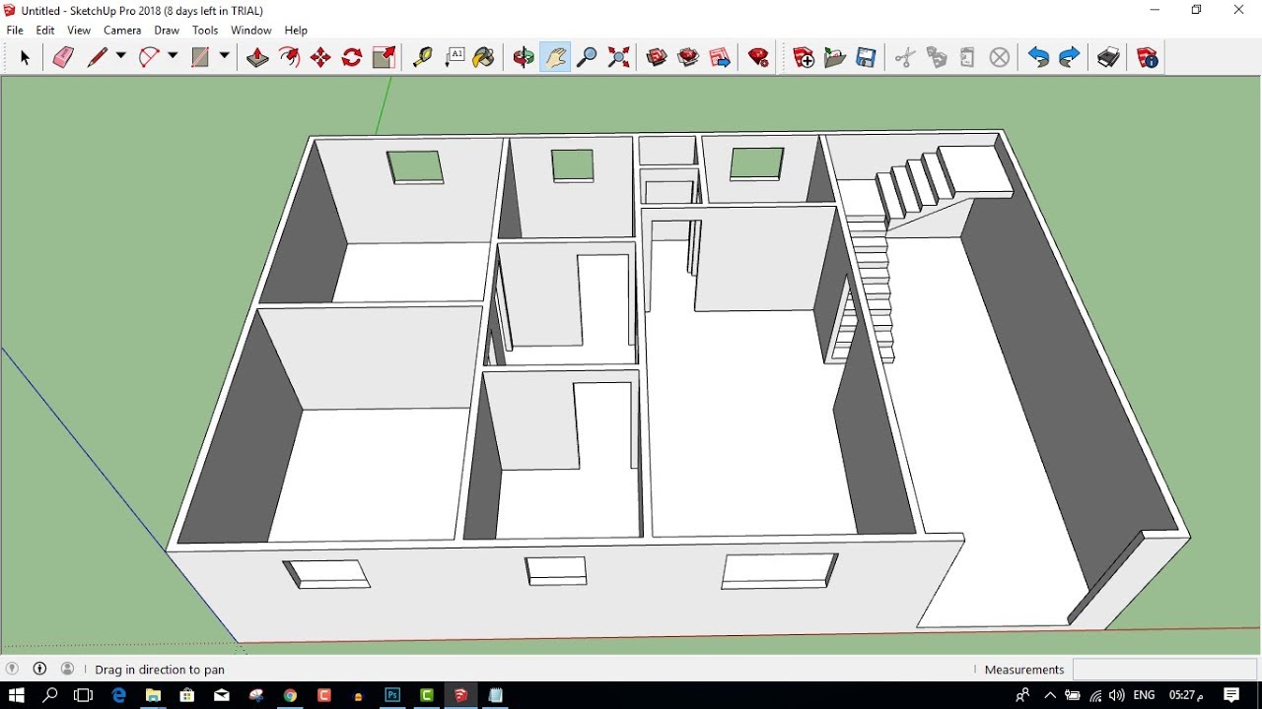Open Chrome from taskbar

pos(290,695)
